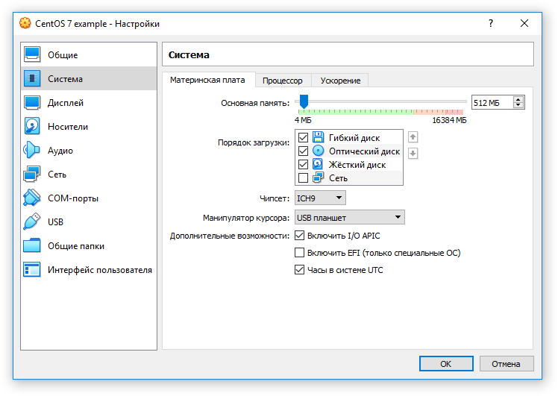558x396 pixels.
Task: Open the Интерфейс пользователя section
Action: [x=89, y=270]
